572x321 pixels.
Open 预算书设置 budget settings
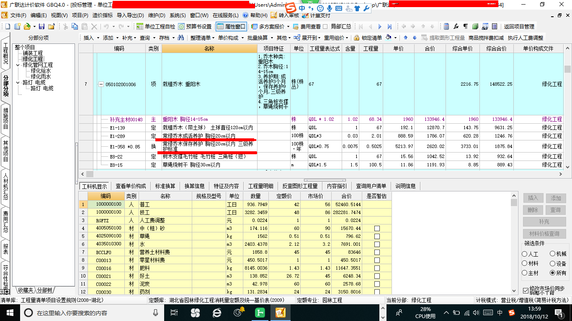pyautogui.click(x=195, y=26)
